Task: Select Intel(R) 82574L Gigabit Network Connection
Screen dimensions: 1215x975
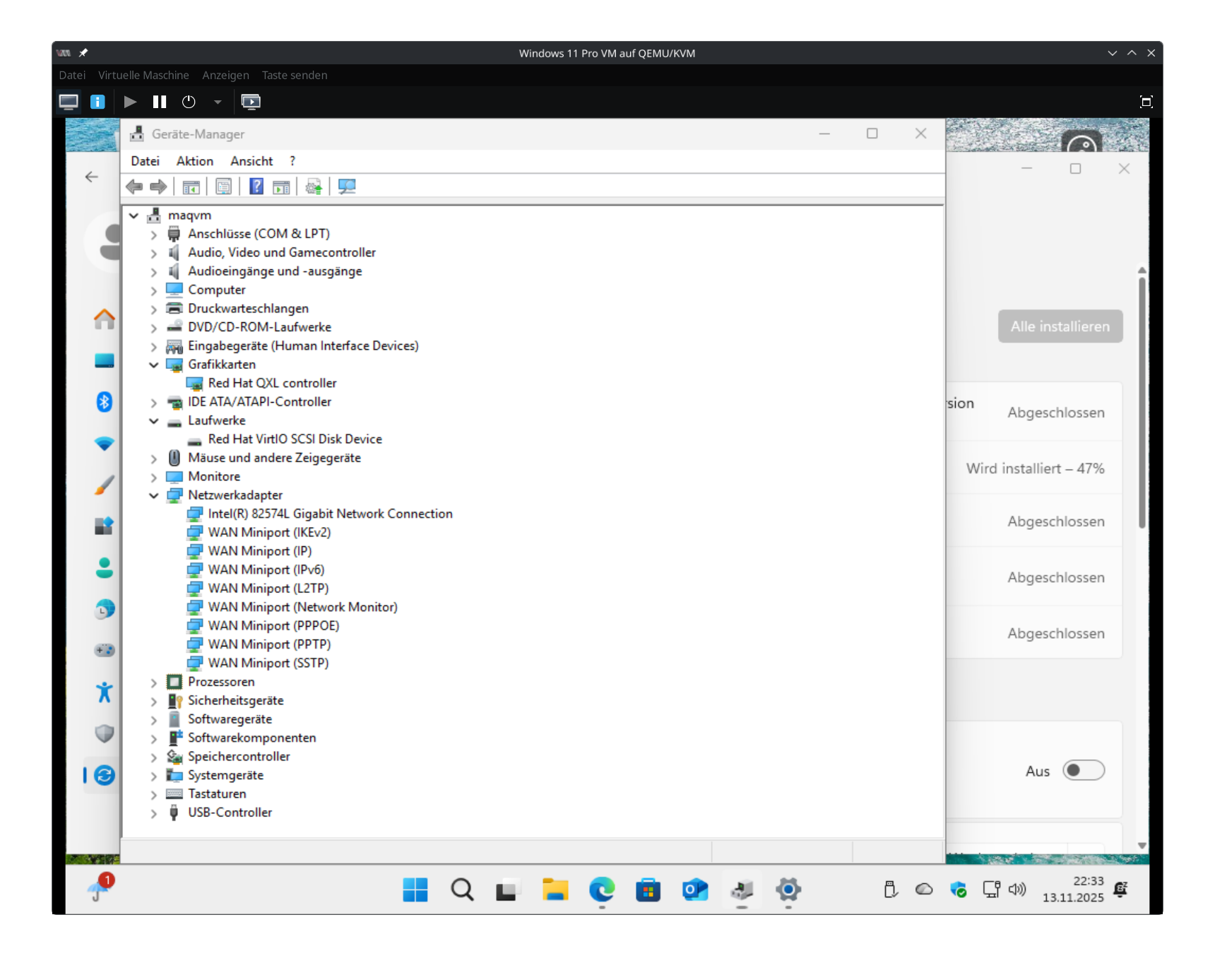Action: click(x=330, y=514)
